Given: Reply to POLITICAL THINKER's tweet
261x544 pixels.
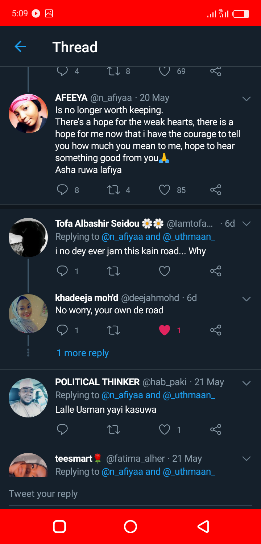Looking at the screenshot, I should click(x=62, y=430).
